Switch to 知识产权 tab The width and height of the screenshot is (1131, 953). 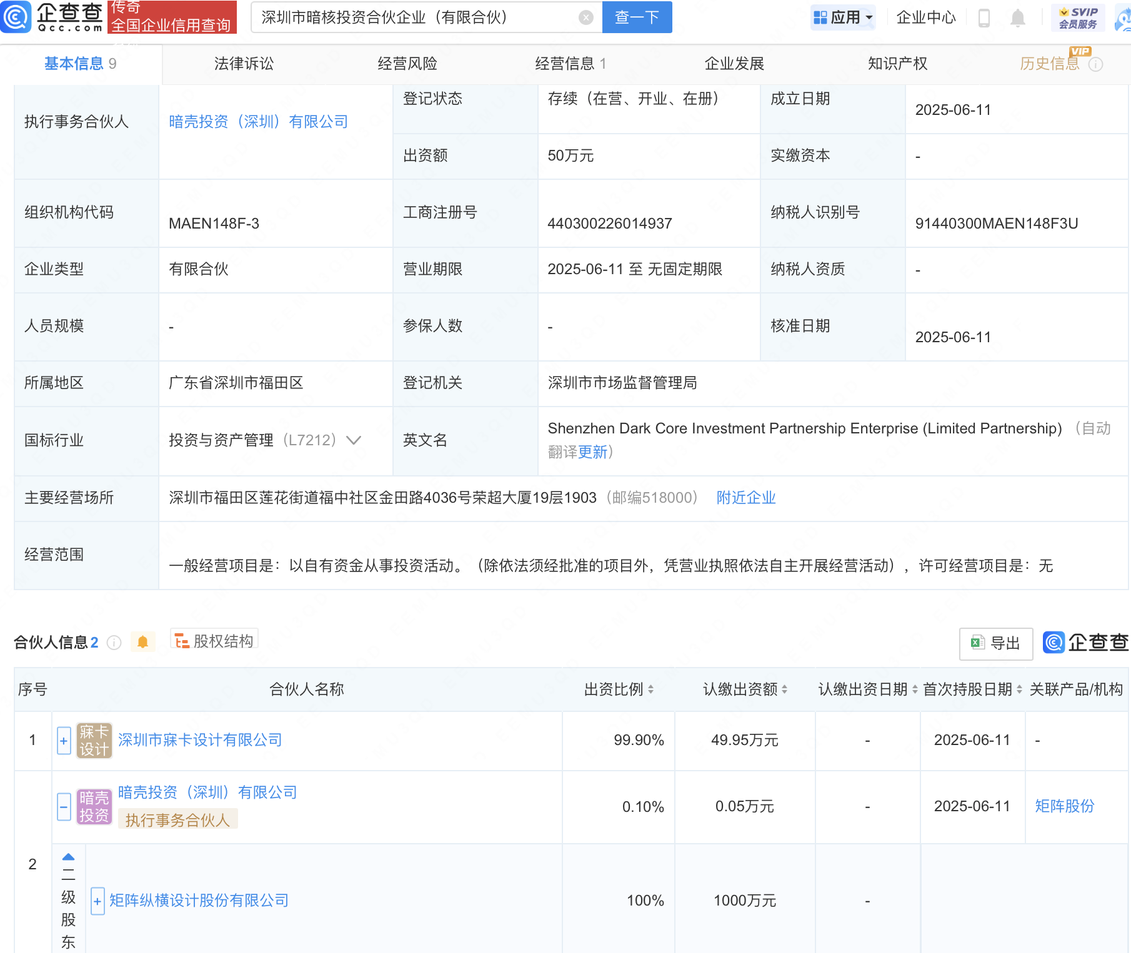tap(897, 64)
